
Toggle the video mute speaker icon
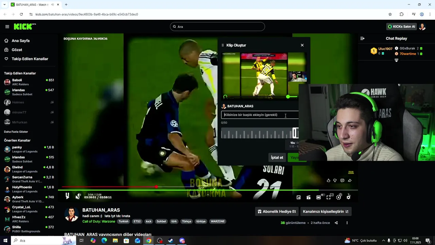(78, 196)
